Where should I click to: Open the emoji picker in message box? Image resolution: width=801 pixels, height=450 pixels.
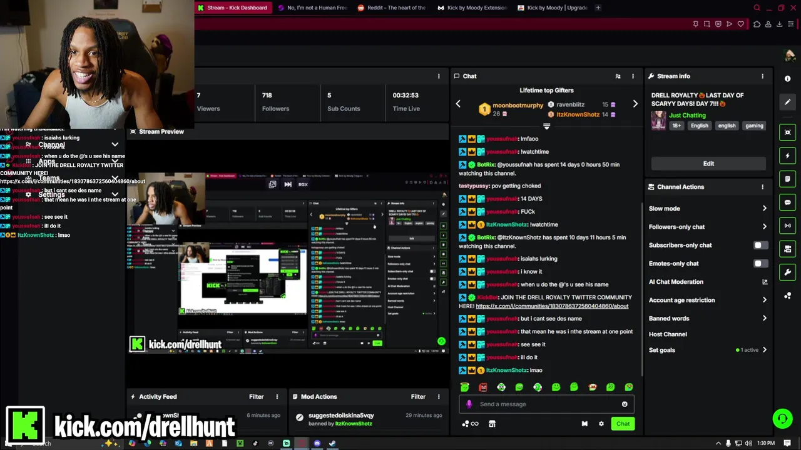[625, 404]
